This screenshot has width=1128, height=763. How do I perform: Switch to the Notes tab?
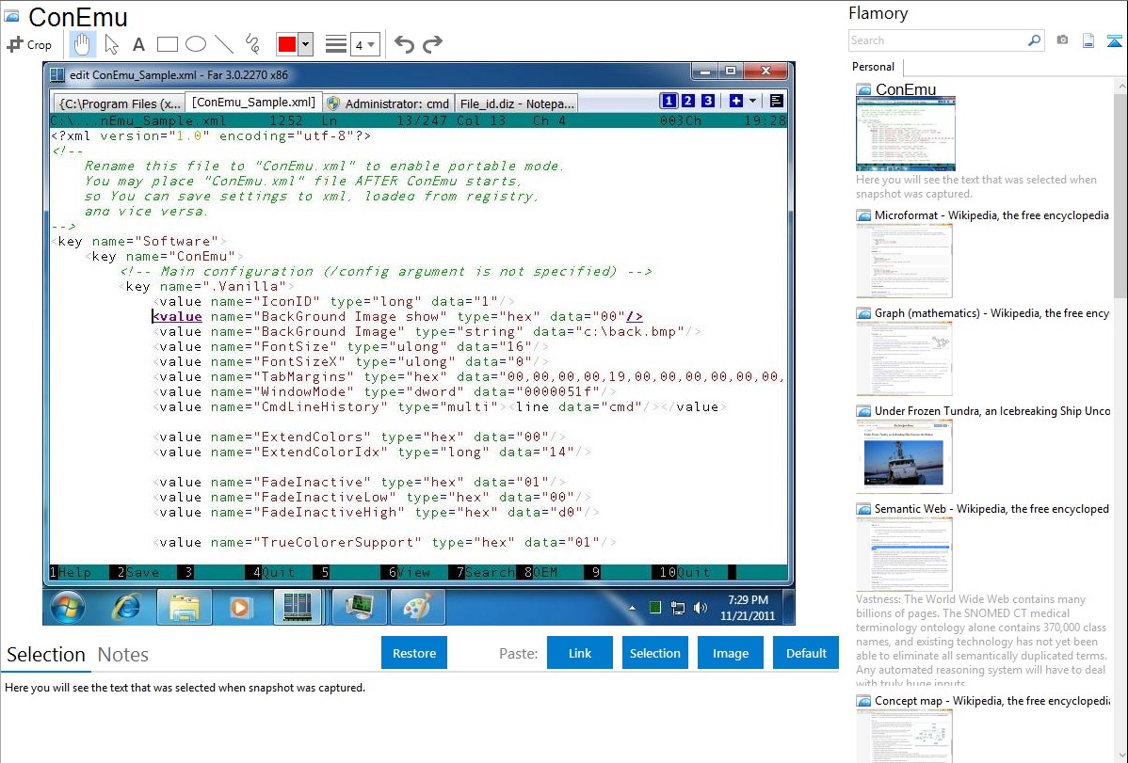(122, 655)
